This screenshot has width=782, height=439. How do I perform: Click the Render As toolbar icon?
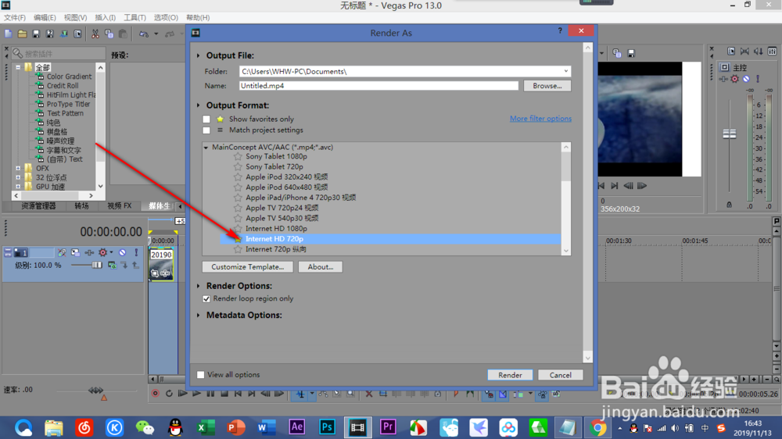point(64,34)
